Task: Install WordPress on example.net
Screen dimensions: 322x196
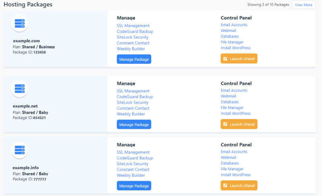Action: pos(235,113)
